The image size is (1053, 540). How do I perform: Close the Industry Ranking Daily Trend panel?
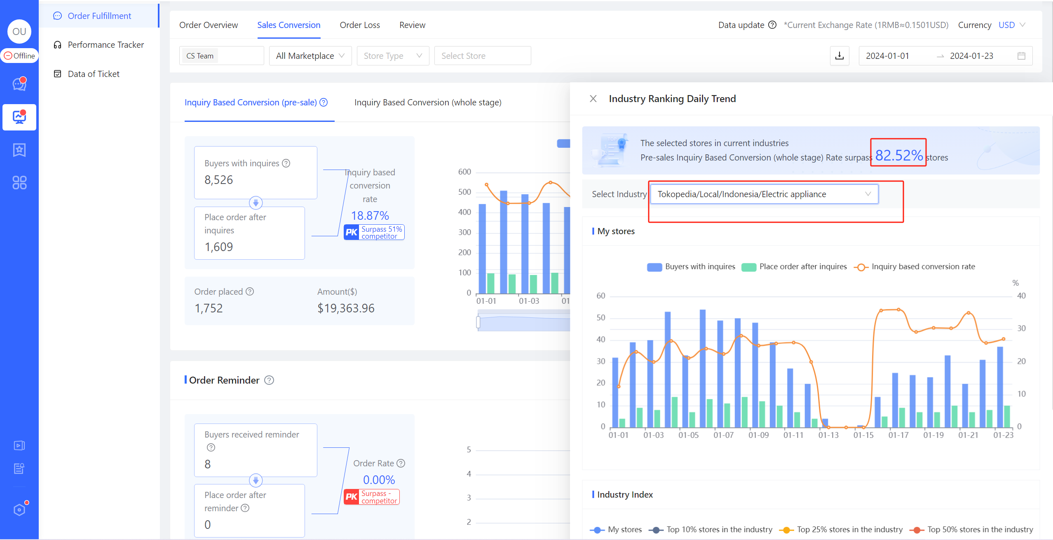click(593, 99)
